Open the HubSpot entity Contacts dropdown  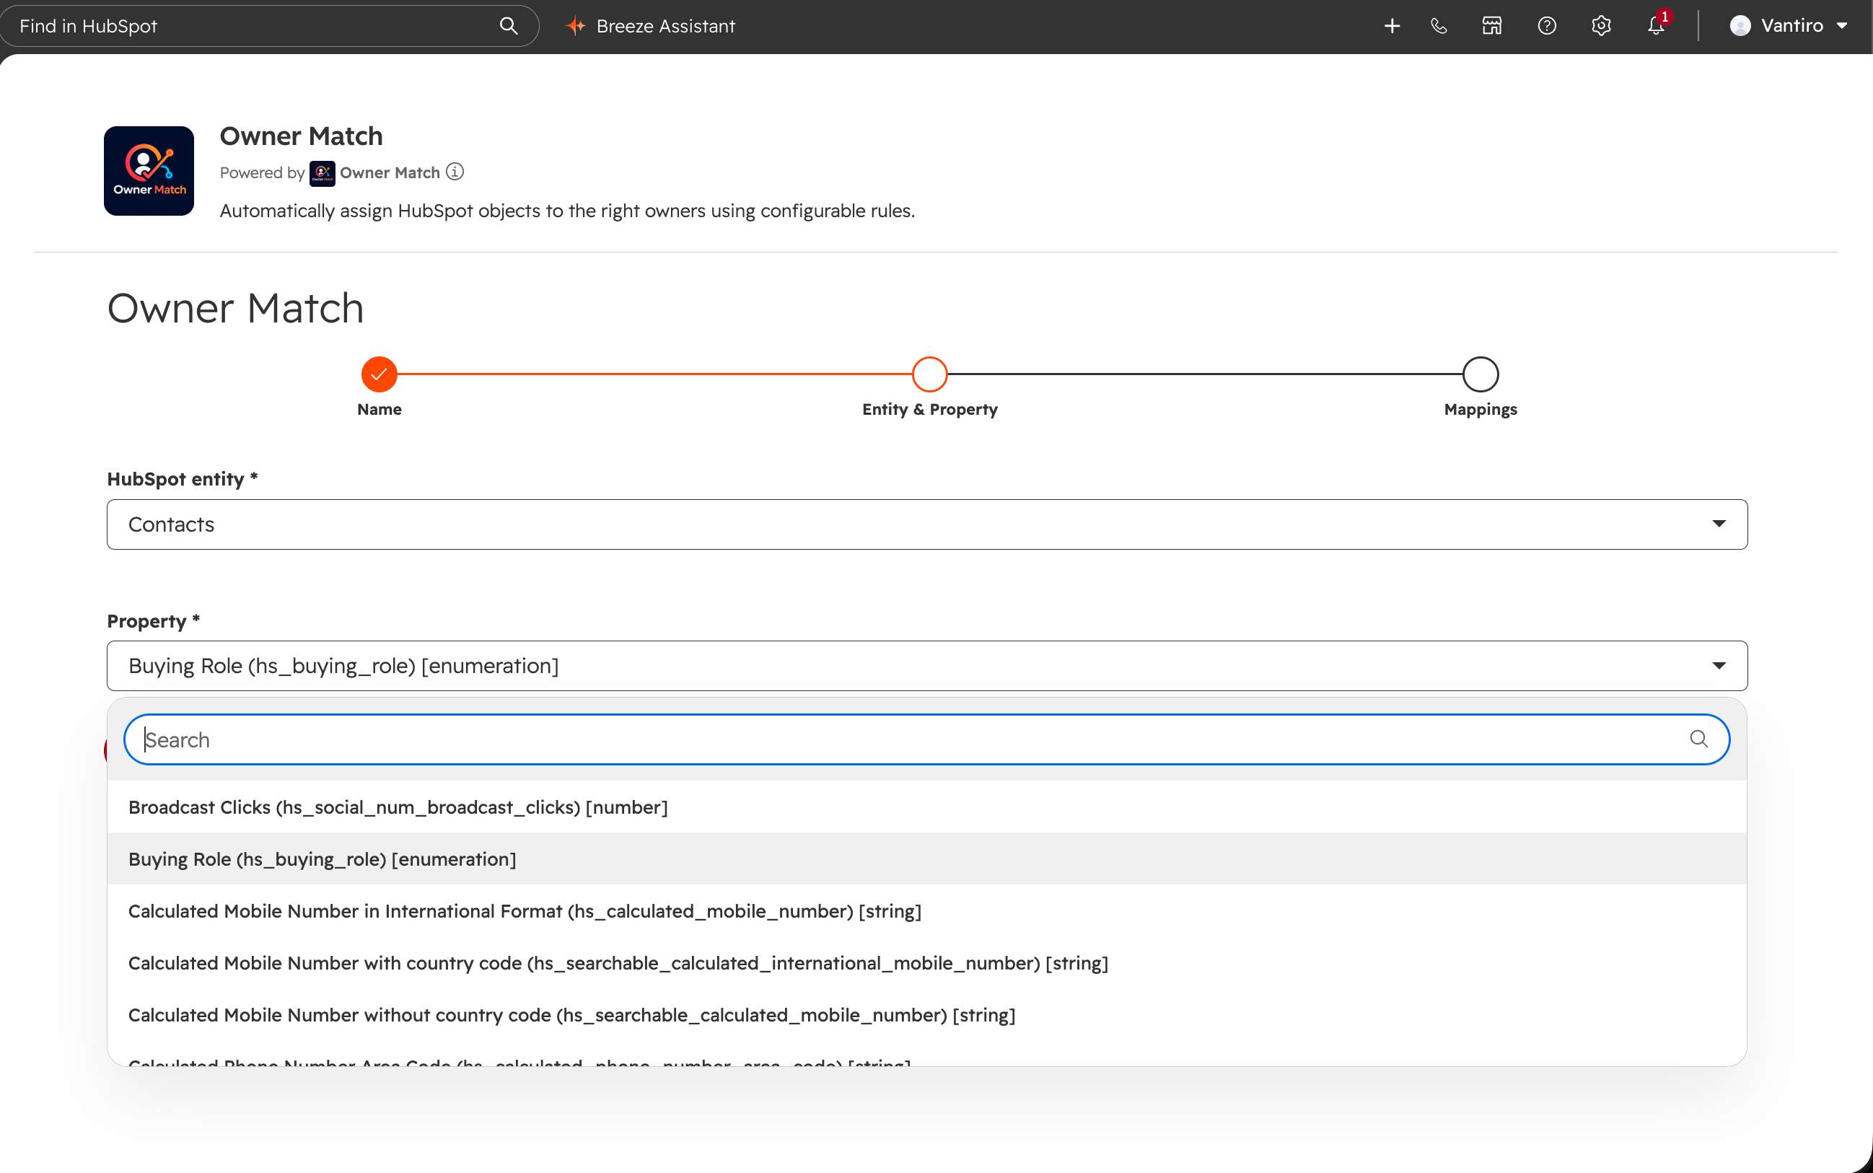click(927, 524)
